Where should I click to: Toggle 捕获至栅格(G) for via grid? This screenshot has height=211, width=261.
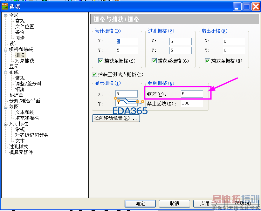(154, 61)
